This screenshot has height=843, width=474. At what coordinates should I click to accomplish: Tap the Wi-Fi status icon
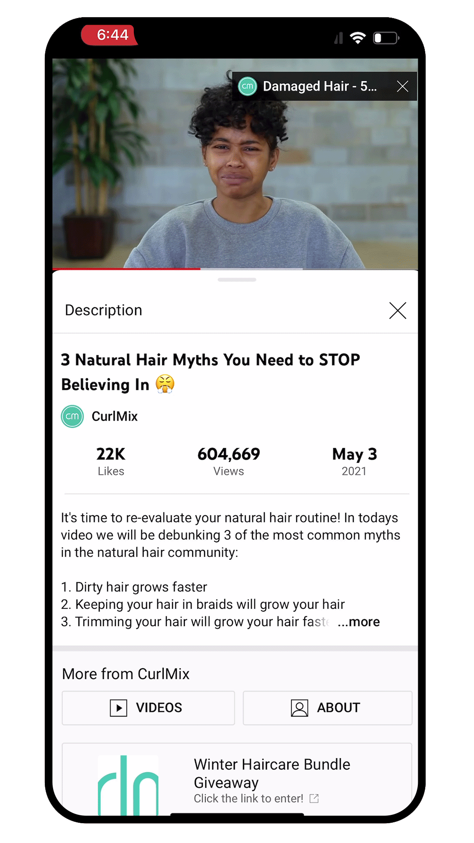pyautogui.click(x=358, y=38)
